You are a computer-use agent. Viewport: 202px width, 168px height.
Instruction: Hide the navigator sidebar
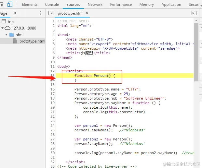tap(51, 13)
